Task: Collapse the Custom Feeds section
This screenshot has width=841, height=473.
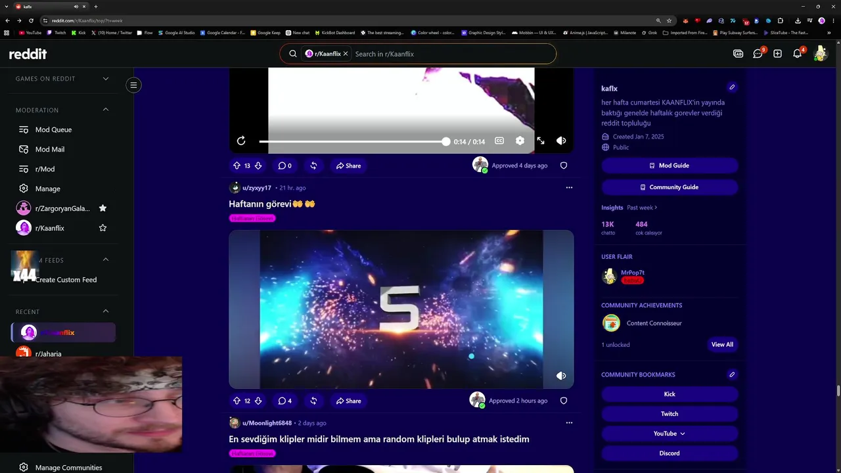Action: [x=106, y=259]
